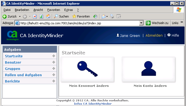Screen dimensions: 187x106
Task: Open Infos CA IdentityMinder link
Action: [x=93, y=104]
